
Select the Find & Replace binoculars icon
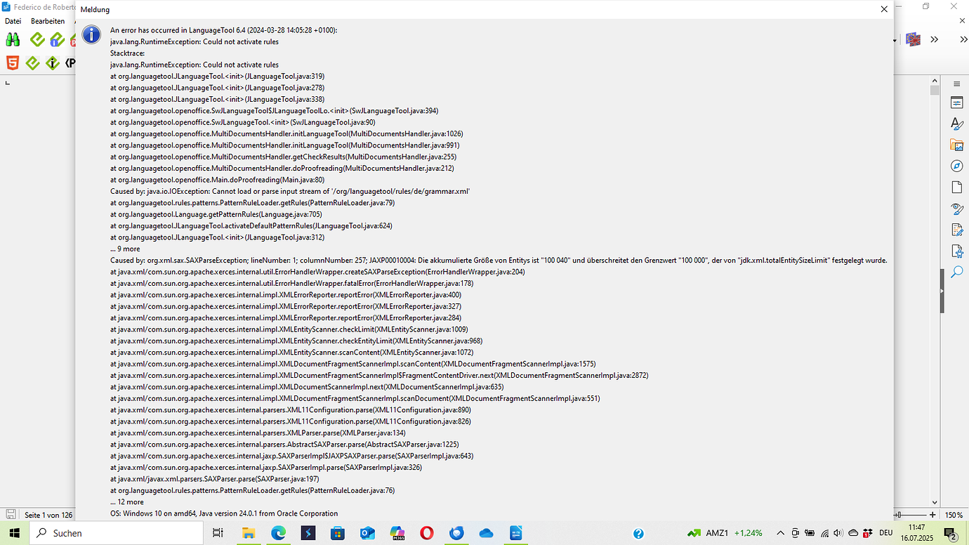(12, 39)
